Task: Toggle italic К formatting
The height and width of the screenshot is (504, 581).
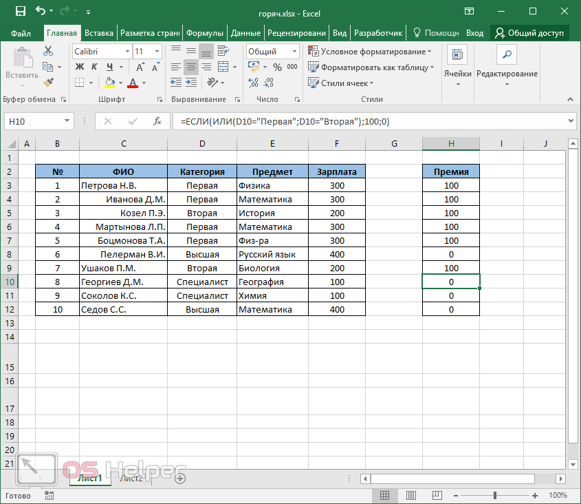Action: [94, 67]
